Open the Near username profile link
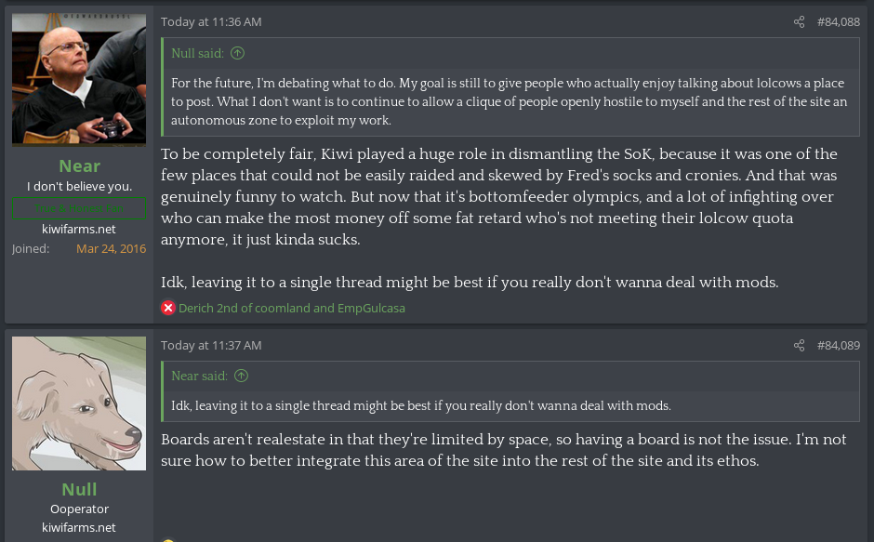The height and width of the screenshot is (542, 874). click(79, 166)
